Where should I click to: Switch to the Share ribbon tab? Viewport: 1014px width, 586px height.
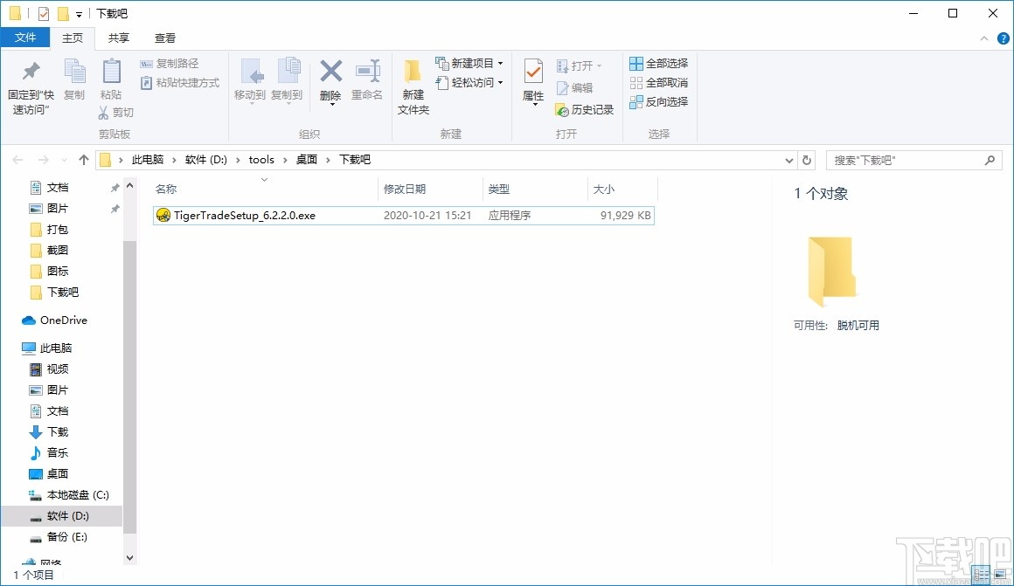tap(118, 38)
